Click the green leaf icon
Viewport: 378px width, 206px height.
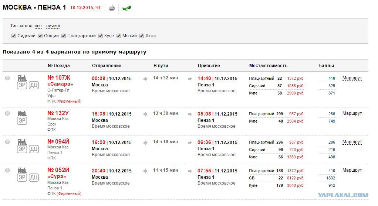tap(126, 8)
